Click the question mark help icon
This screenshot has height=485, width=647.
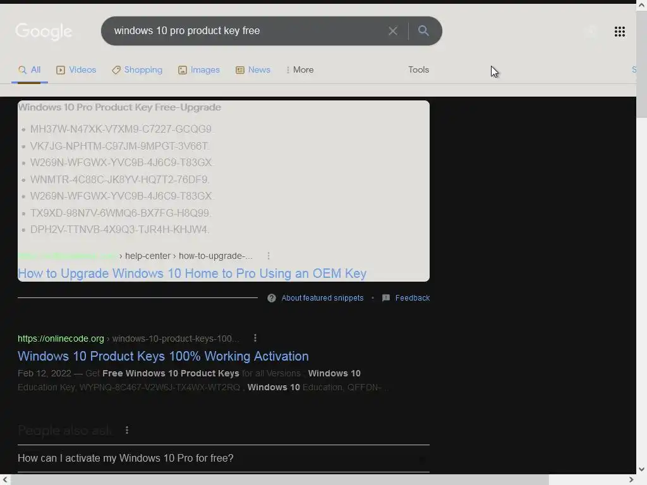(272, 298)
